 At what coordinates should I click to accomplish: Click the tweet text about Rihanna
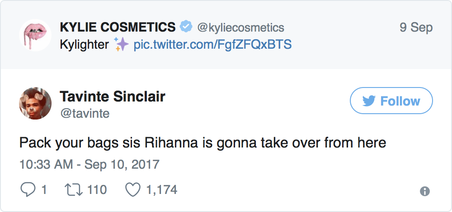[202, 143]
